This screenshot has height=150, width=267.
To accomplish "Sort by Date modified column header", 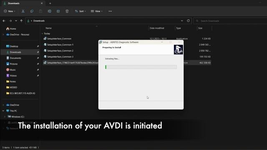I will tap(157, 28).
